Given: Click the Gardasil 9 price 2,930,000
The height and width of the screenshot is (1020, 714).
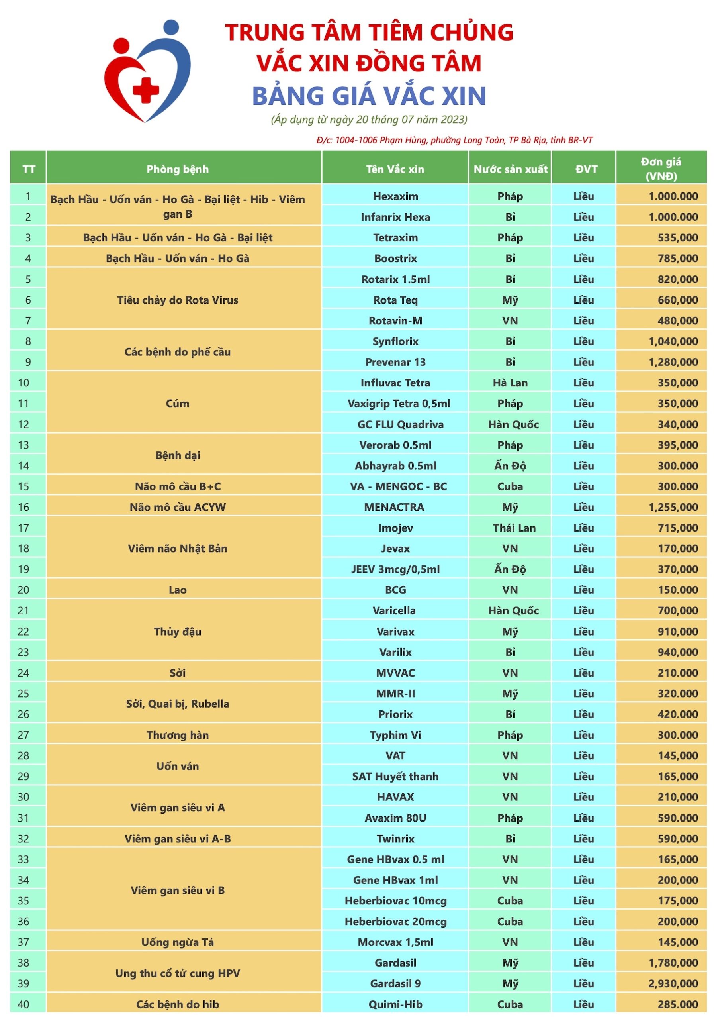Looking at the screenshot, I should coord(673,984).
